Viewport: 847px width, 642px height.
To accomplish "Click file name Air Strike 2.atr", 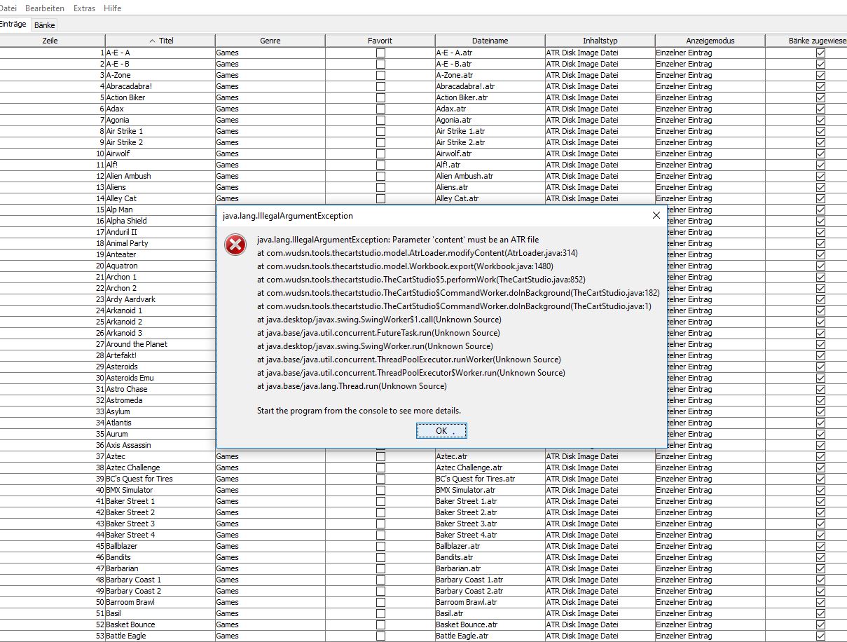I will [x=490, y=142].
